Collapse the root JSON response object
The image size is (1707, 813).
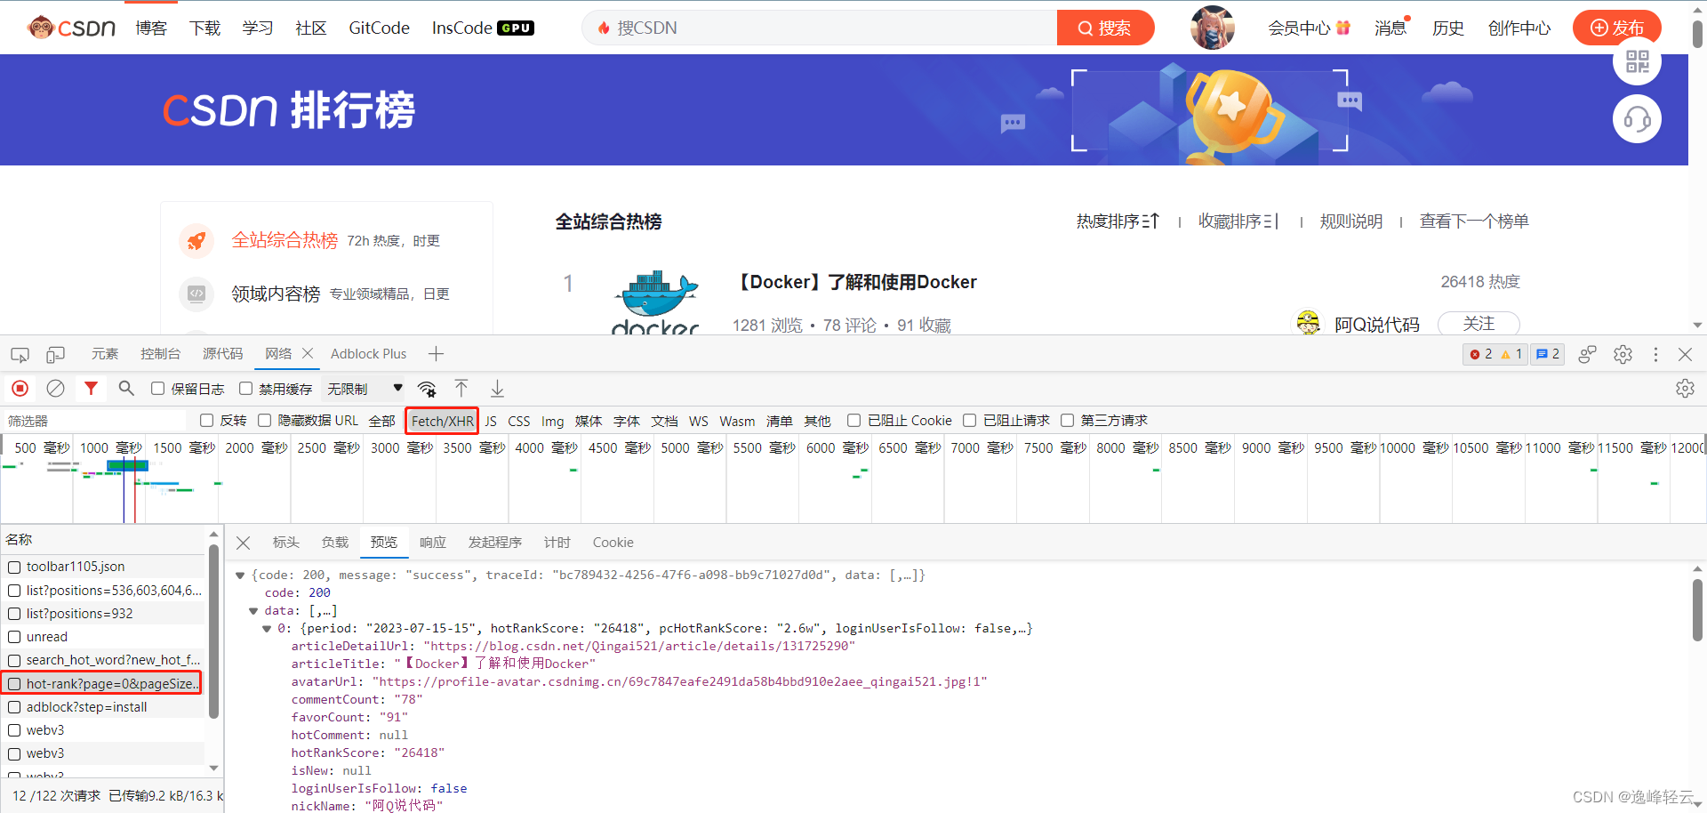click(240, 576)
